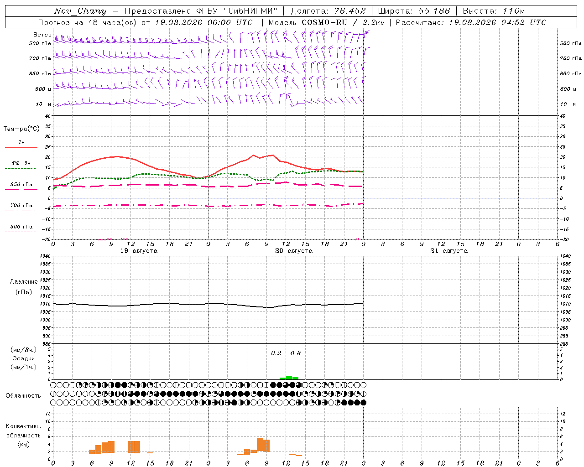Click the 0.2 precipitation value label
The height and width of the screenshot is (467, 584).
click(x=276, y=353)
